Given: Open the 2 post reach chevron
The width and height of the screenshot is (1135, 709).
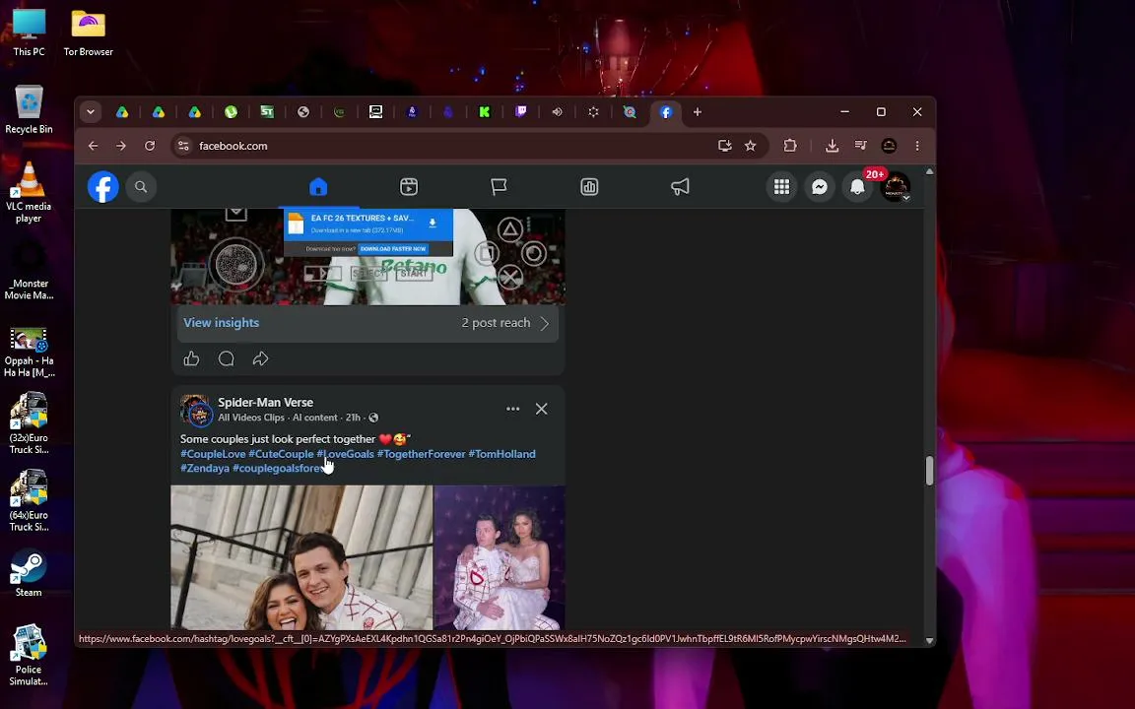Looking at the screenshot, I should pyautogui.click(x=544, y=323).
